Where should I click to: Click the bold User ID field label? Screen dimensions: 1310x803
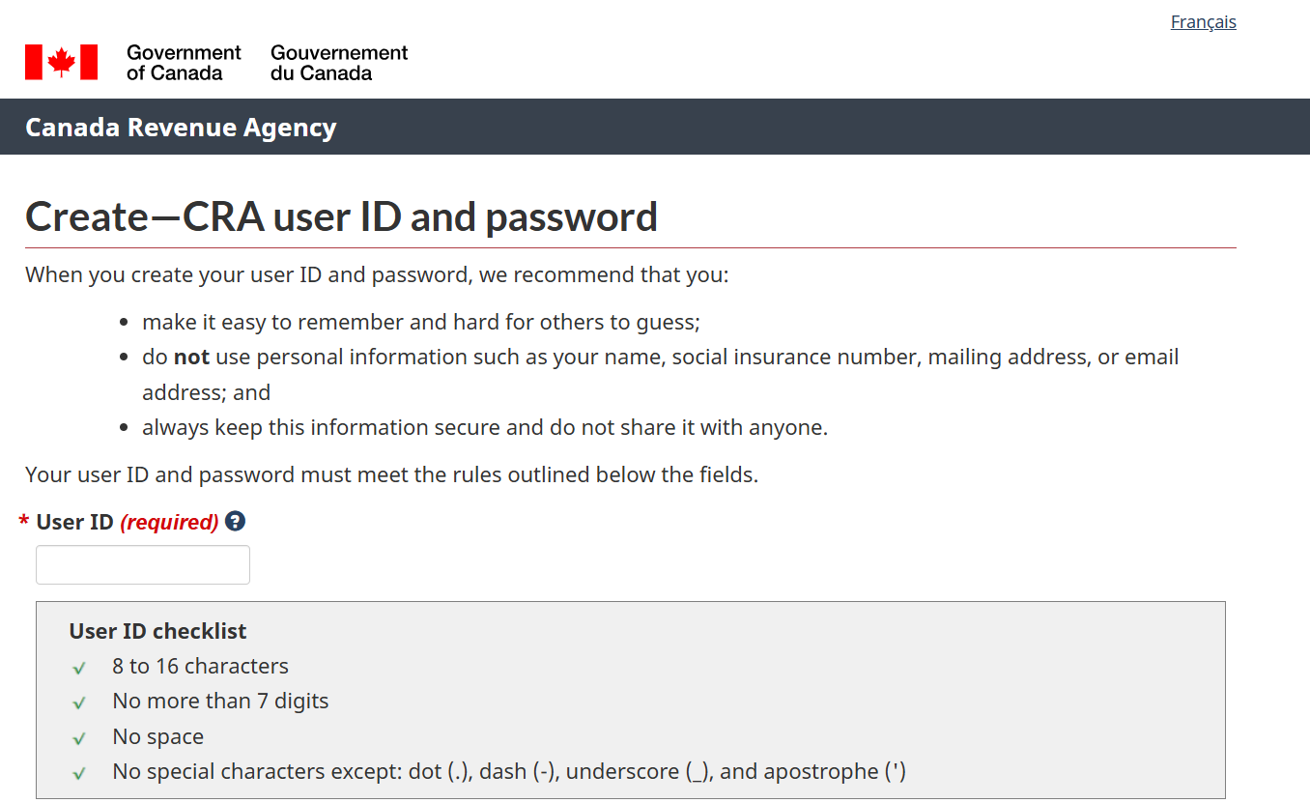[x=74, y=522]
